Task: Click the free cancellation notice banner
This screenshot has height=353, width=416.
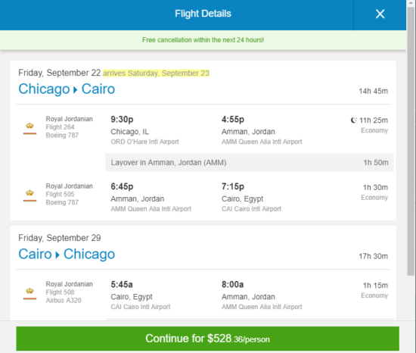Action: point(203,40)
